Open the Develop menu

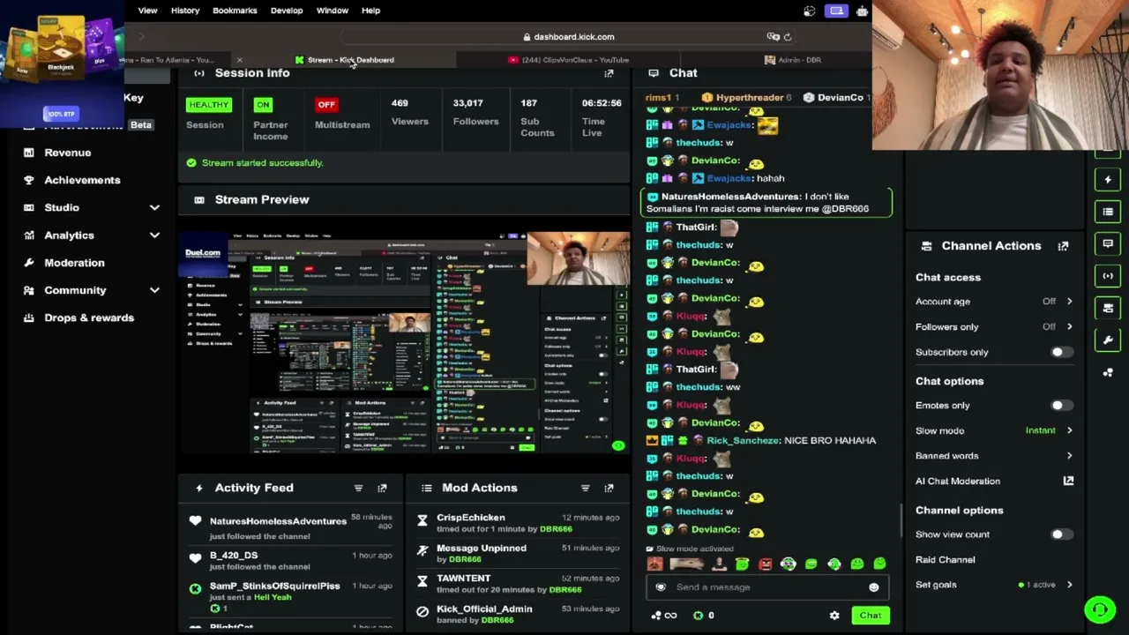pos(287,11)
